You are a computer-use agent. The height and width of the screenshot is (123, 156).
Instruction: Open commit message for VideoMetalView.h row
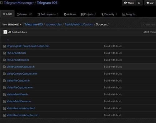coord(113,94)
